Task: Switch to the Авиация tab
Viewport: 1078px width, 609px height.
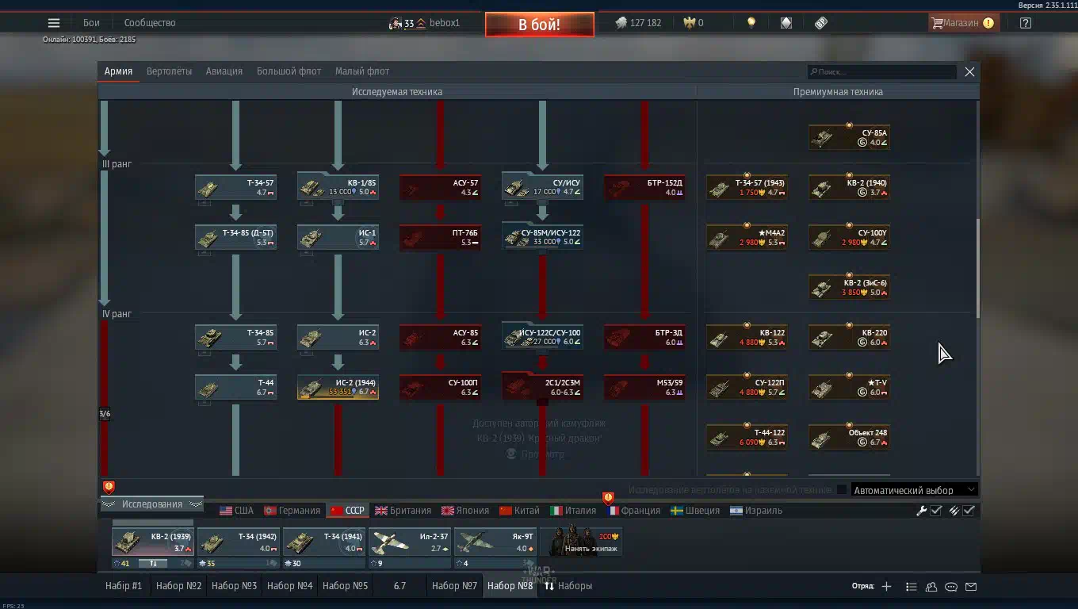Action: click(224, 71)
